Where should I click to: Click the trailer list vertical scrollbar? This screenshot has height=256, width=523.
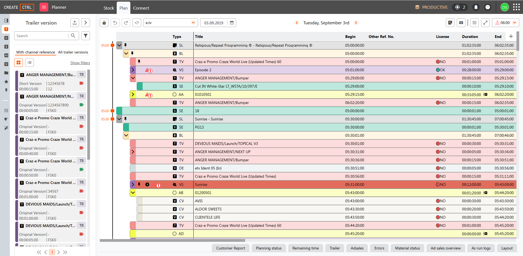tap(89, 115)
